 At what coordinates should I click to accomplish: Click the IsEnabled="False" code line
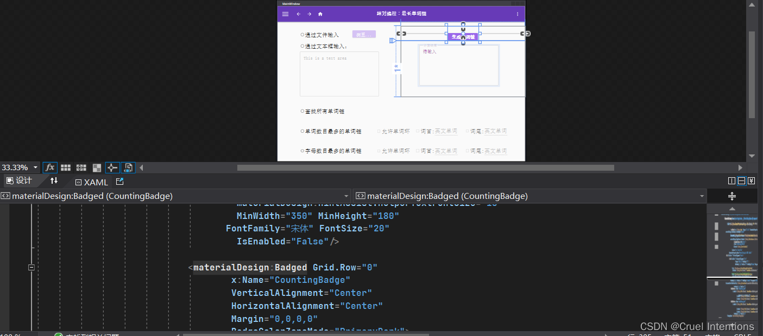[288, 241]
